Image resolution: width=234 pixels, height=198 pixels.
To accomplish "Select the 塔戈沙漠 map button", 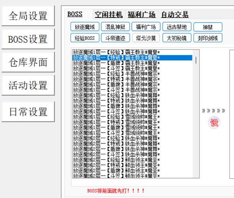I will [x=146, y=38].
